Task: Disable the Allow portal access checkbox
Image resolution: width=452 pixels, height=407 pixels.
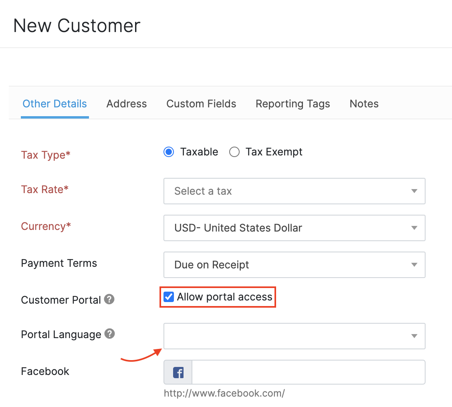Action: click(x=168, y=296)
